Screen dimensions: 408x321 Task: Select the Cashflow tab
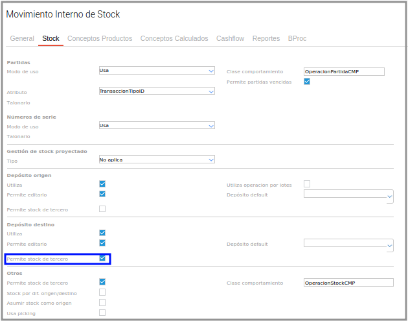point(230,39)
